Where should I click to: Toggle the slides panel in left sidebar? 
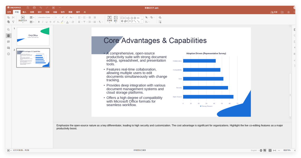8,36
